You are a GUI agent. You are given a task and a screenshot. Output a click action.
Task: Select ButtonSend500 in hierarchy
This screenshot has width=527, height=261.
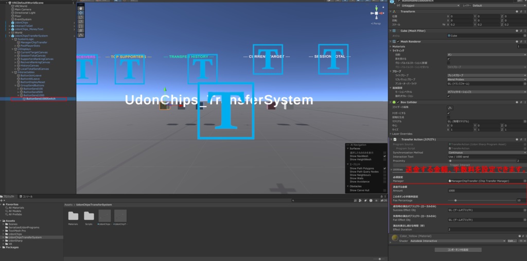pos(33,92)
